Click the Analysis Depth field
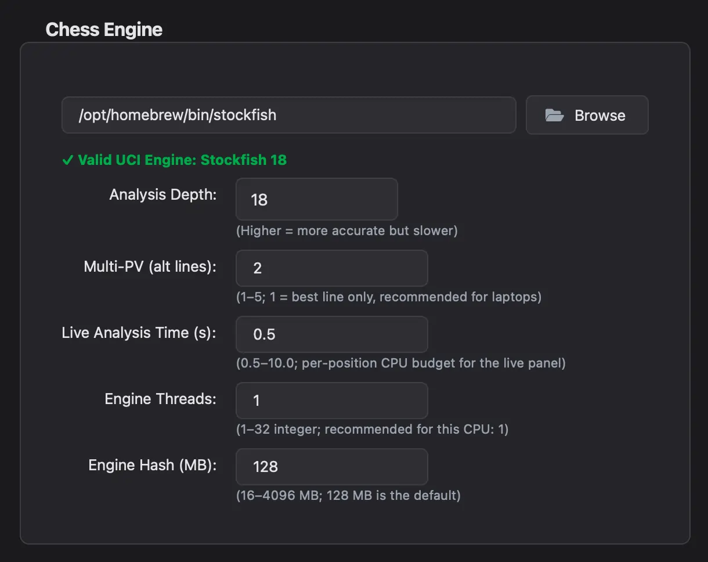Viewport: 708px width, 562px height. [x=317, y=199]
